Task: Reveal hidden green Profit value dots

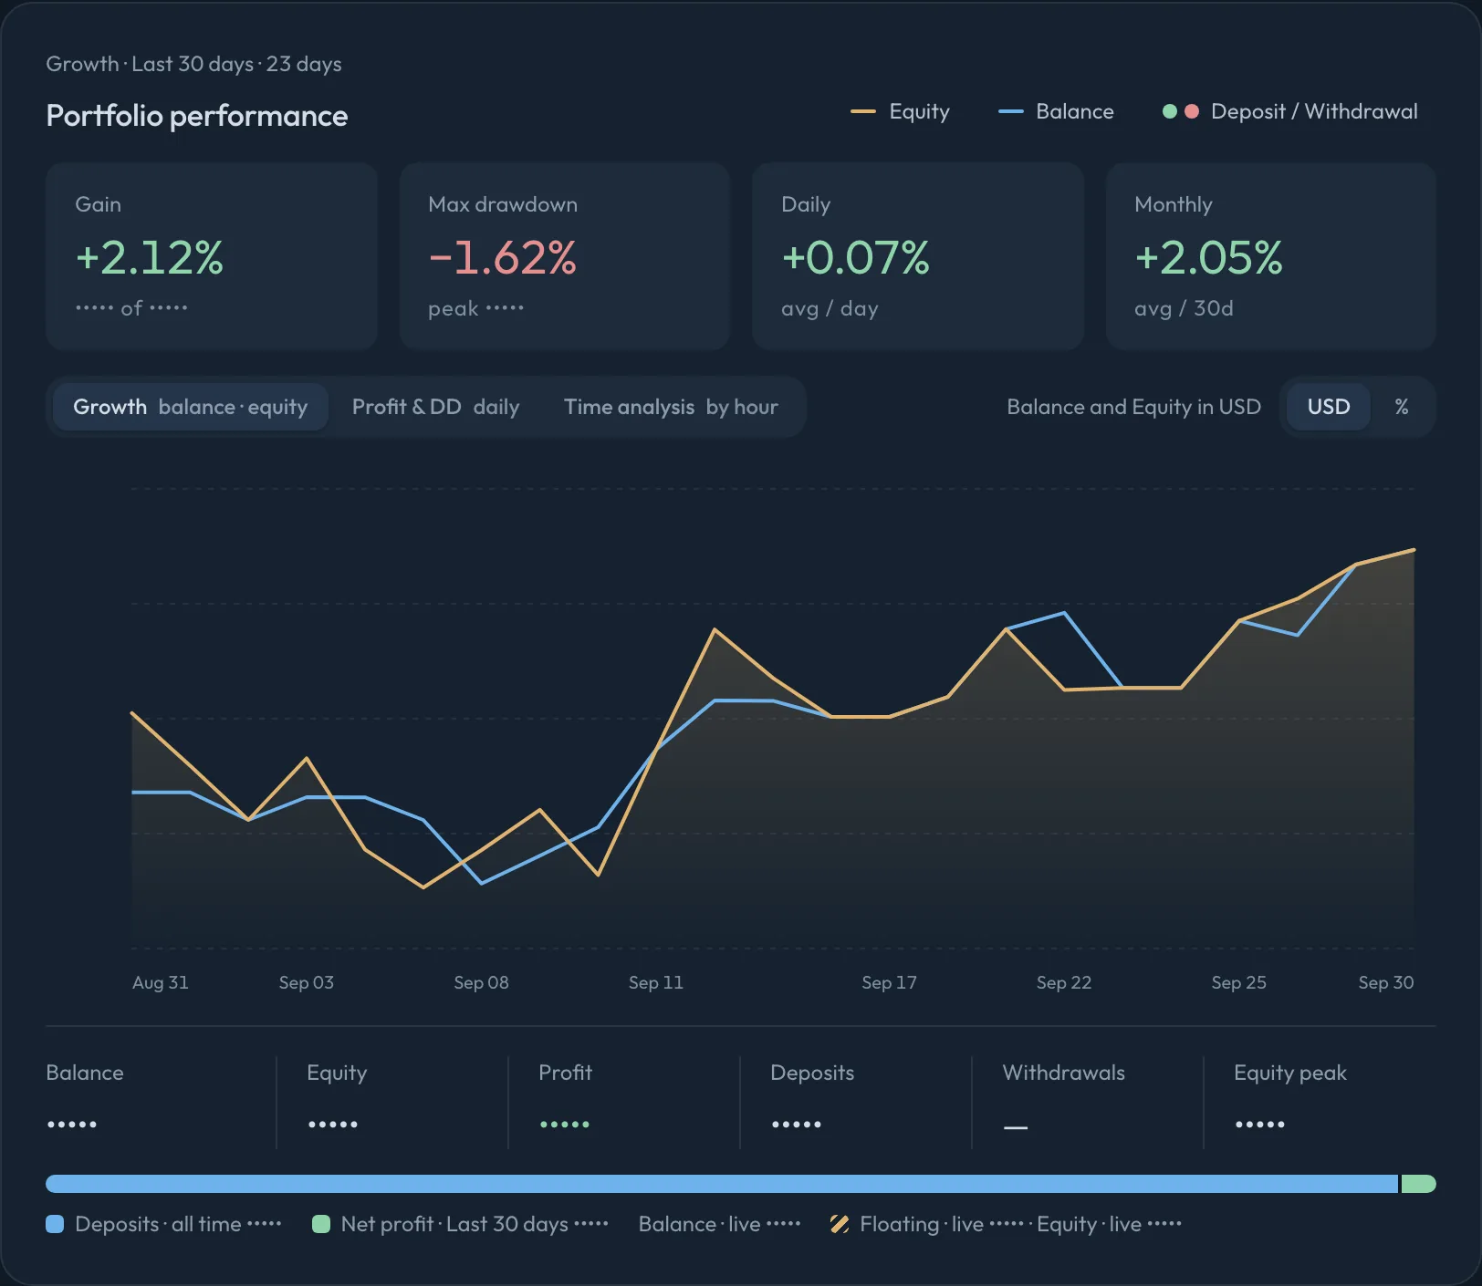Action: tap(565, 1125)
